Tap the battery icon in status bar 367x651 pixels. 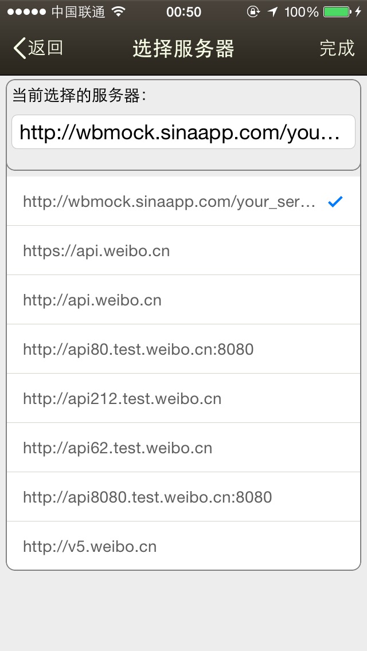coord(337,11)
